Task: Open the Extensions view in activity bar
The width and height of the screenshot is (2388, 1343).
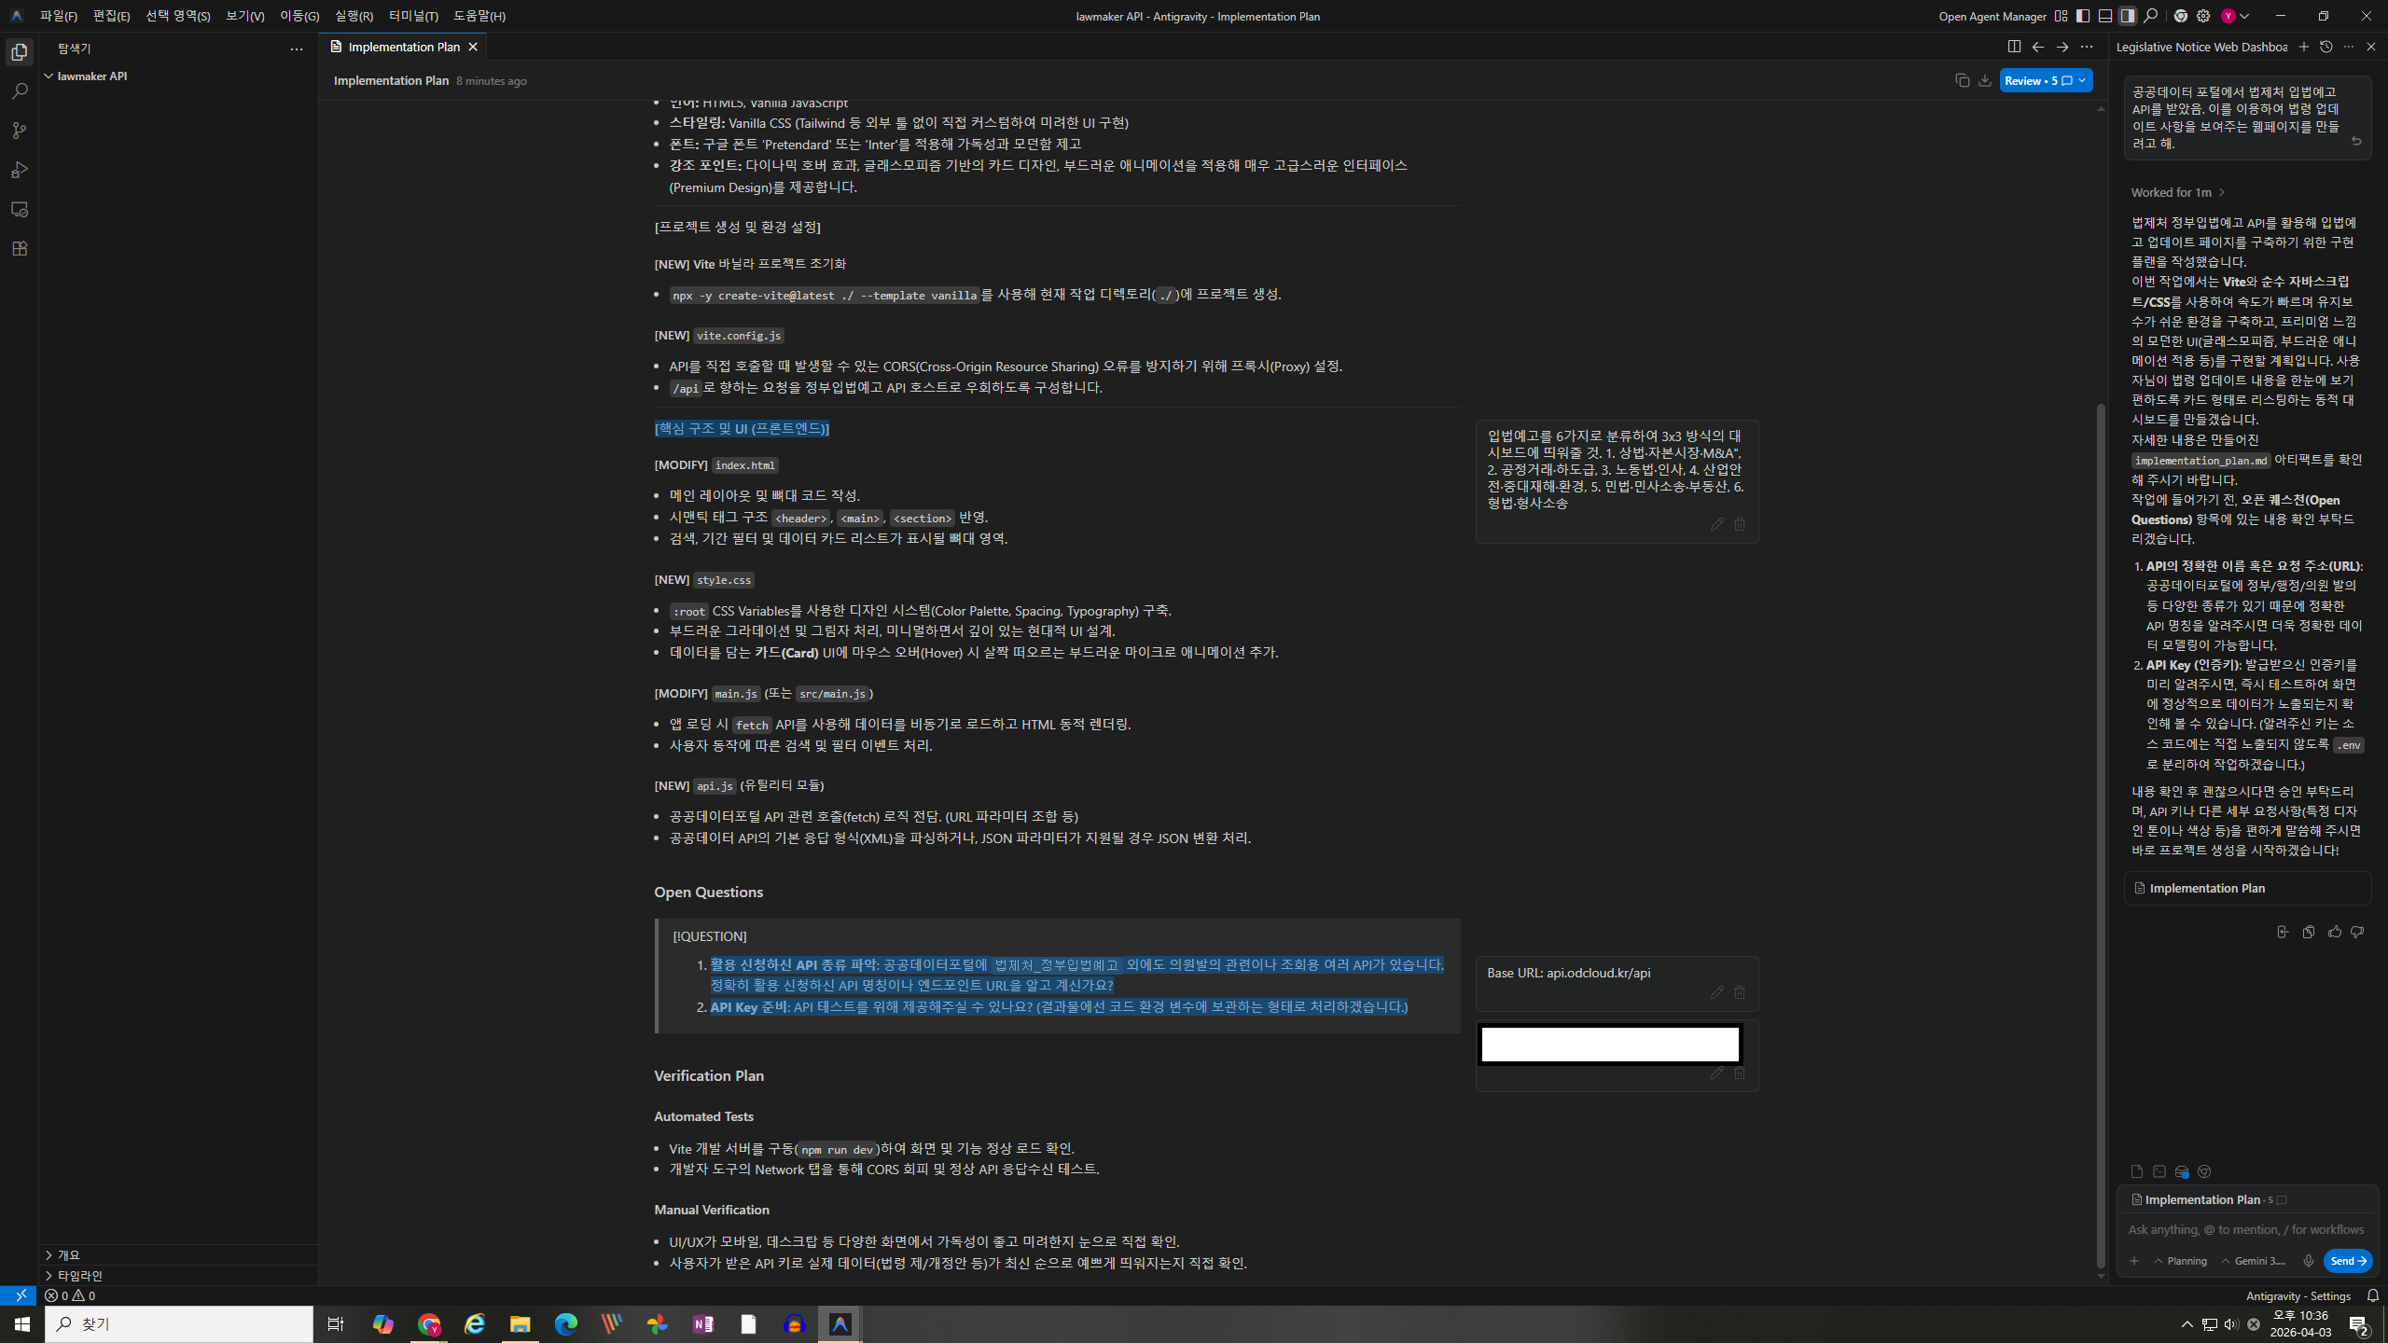Action: tap(20, 249)
